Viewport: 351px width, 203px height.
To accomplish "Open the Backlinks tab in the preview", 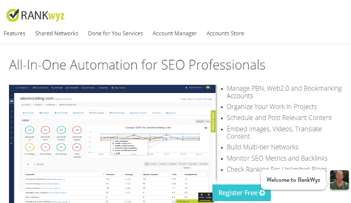I will (79, 113).
